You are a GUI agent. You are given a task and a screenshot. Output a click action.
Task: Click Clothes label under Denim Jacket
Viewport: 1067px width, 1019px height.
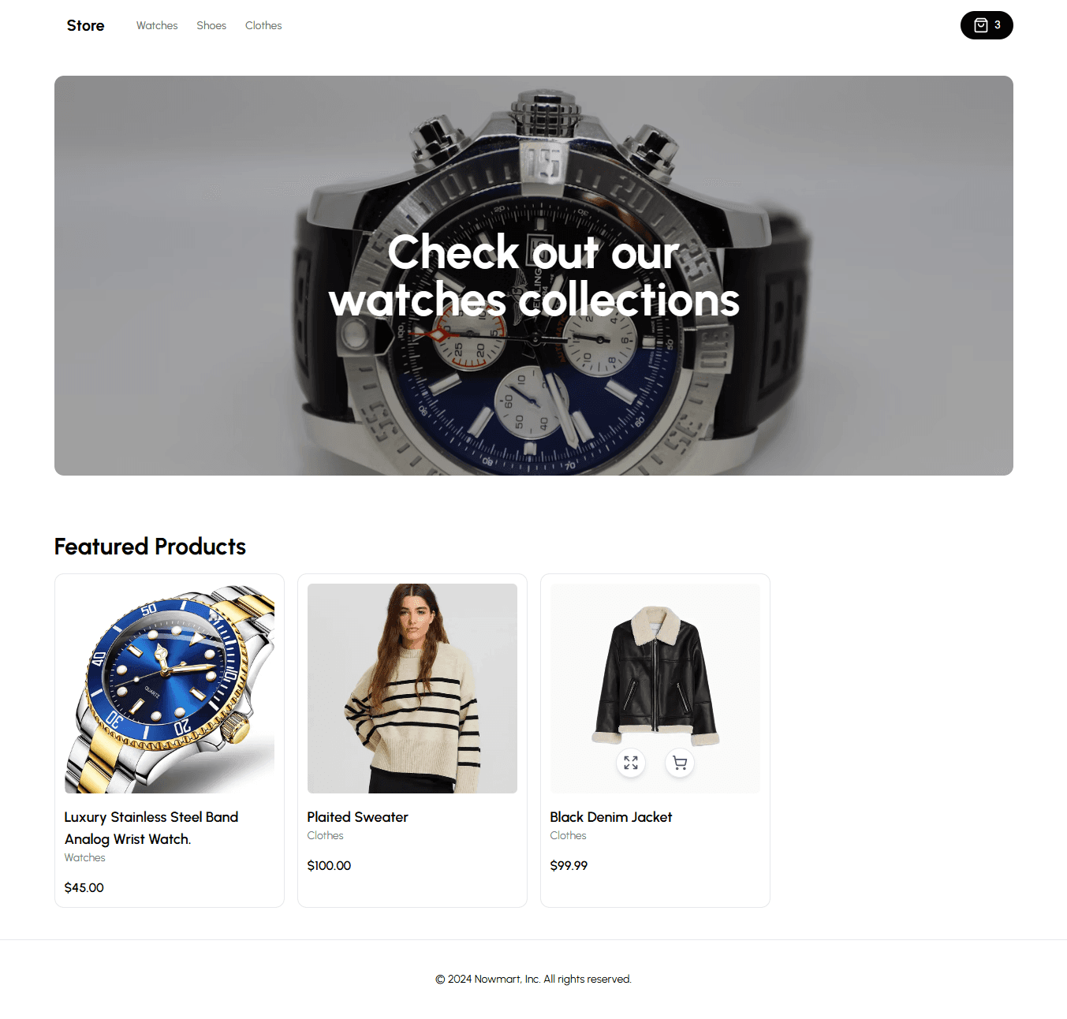tap(569, 835)
